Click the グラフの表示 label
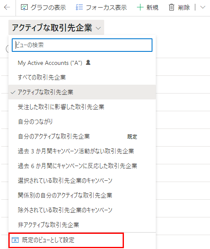Screen dimensions: 210x249 pos(48,8)
